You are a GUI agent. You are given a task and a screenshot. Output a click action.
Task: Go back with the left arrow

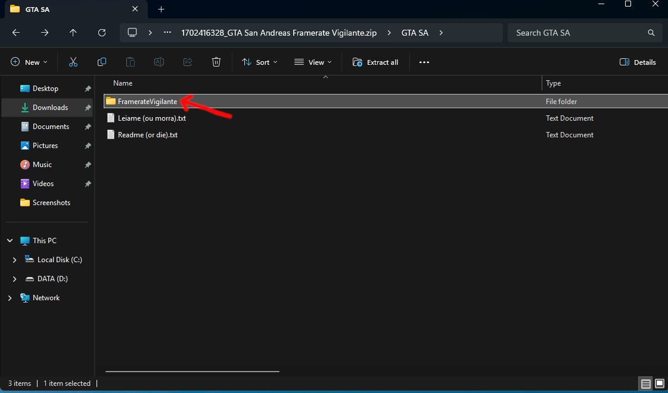tap(16, 33)
